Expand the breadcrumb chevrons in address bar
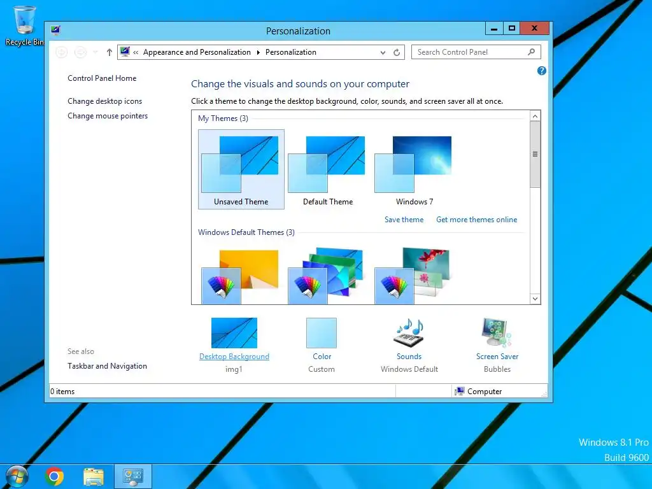 136,52
